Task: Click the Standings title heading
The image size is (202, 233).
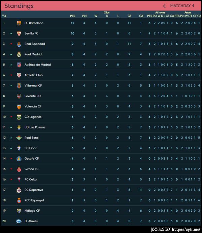Action: pyautogui.click(x=19, y=6)
